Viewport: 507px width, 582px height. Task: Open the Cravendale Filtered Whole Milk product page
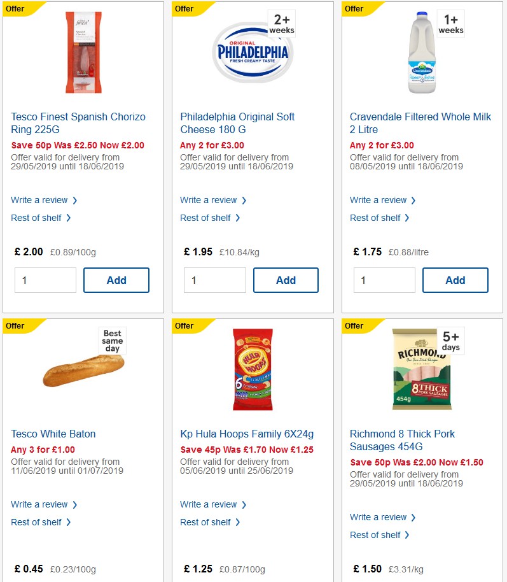[420, 122]
